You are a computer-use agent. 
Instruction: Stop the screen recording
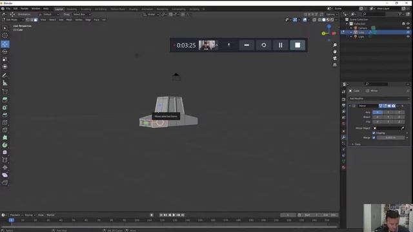[x=297, y=45]
